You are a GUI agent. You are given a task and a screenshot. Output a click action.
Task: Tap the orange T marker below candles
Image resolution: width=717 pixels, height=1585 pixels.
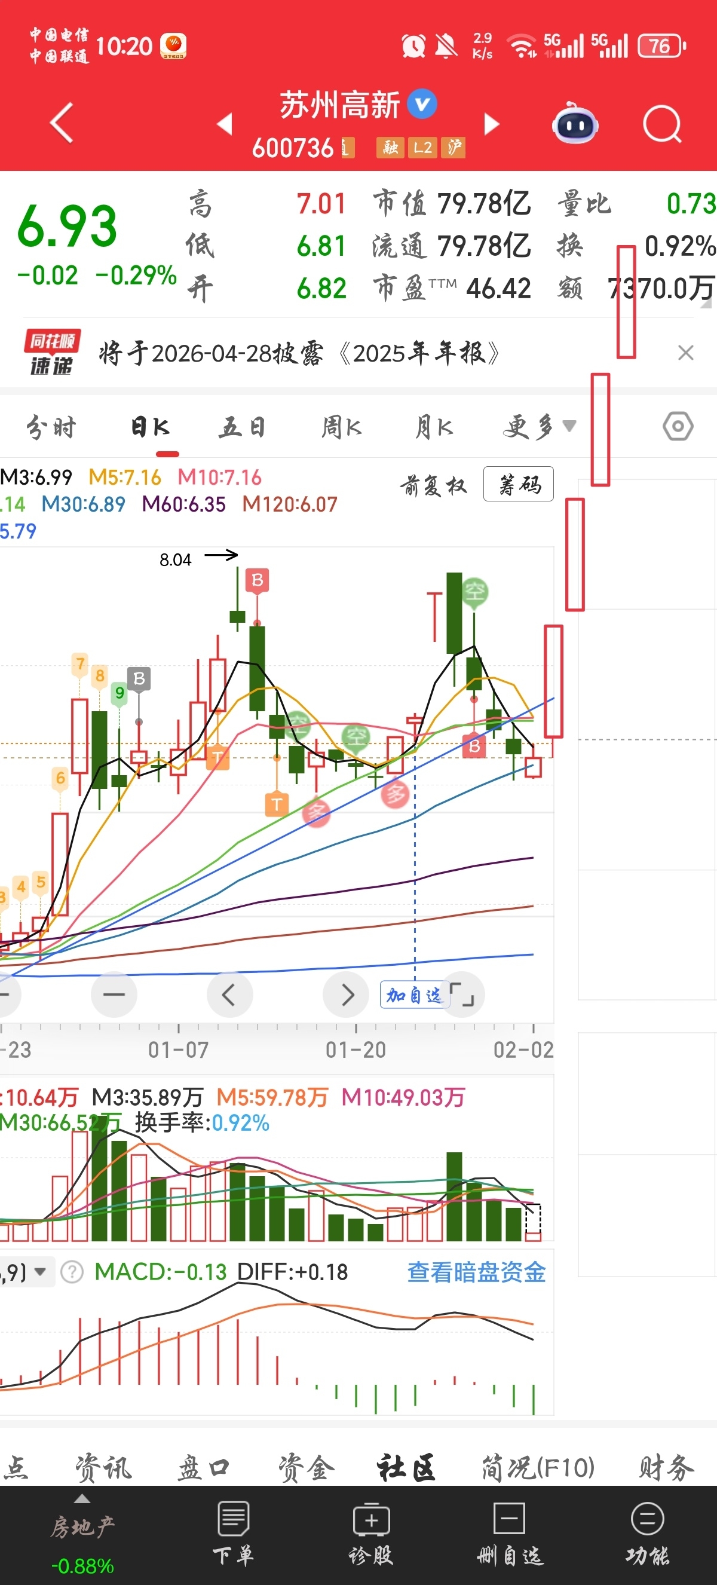point(277,804)
